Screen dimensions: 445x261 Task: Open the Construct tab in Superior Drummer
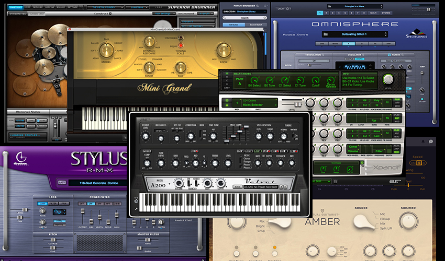point(15,7)
